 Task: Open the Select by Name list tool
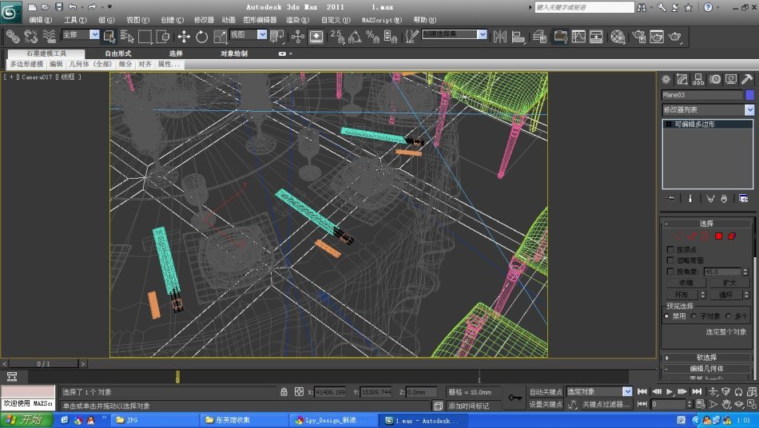tap(127, 36)
